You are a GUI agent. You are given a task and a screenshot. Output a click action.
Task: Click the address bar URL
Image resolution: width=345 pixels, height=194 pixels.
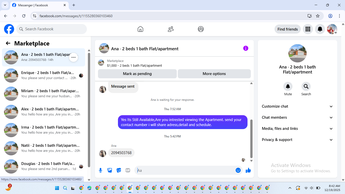(76, 16)
